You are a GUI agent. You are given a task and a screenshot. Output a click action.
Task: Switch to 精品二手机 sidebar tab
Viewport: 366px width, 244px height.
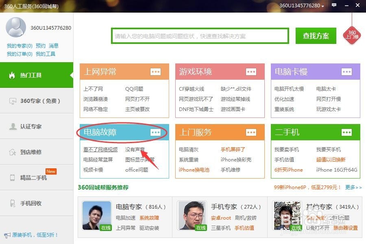[x=37, y=177]
